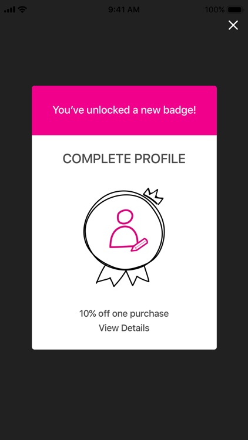Click the head of the person icon
The image size is (248, 440).
click(x=125, y=216)
